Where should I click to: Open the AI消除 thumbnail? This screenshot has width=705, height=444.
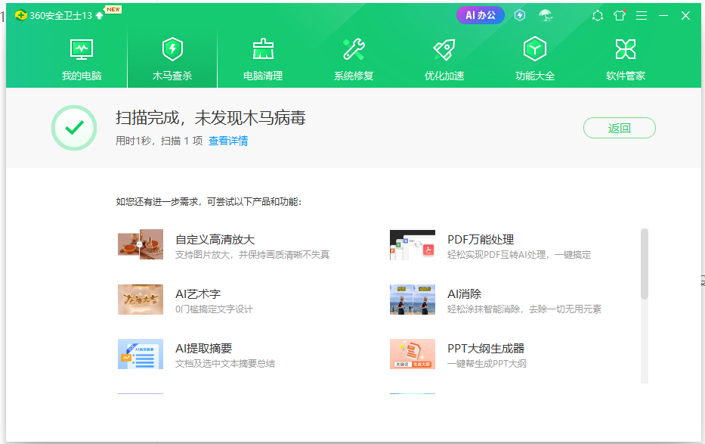tap(413, 299)
